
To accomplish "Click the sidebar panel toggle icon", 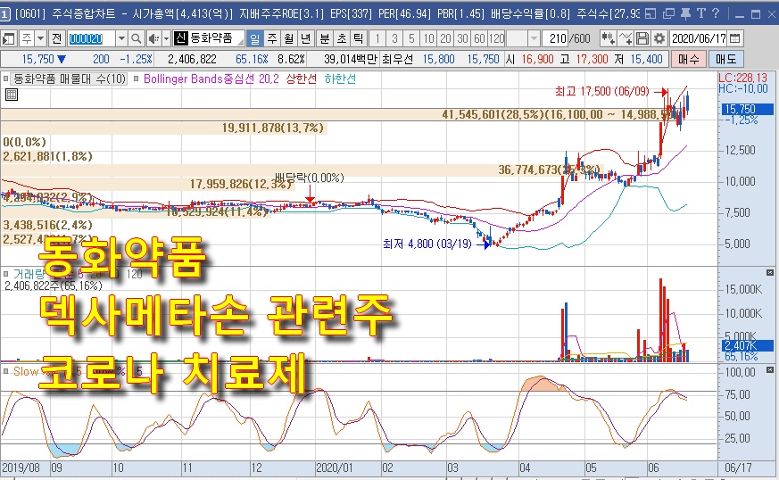I will pyautogui.click(x=8, y=38).
